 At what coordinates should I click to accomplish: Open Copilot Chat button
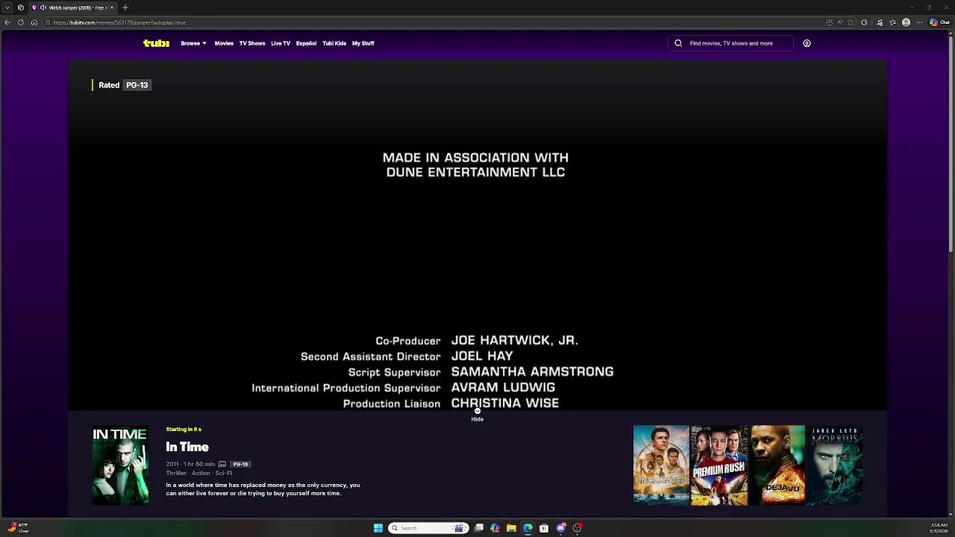click(x=939, y=22)
